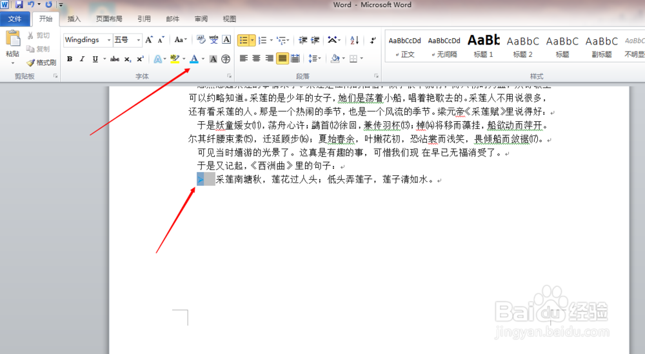Toggle strikethrough (abc) formatting
The image size is (645, 354).
point(115,59)
